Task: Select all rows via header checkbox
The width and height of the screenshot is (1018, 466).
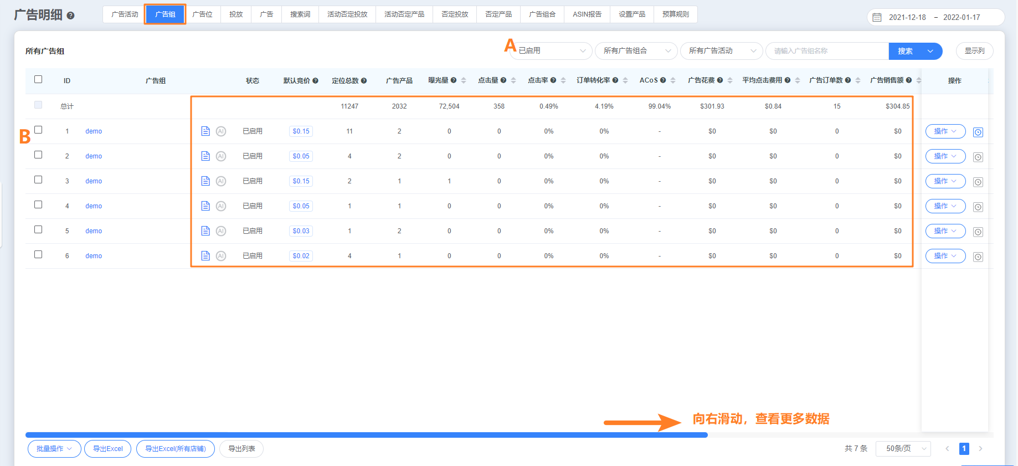Action: 38,79
